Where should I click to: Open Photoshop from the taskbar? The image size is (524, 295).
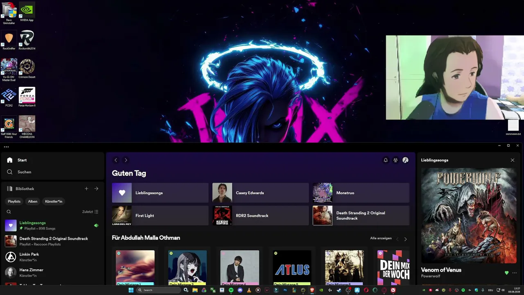tap(285, 290)
